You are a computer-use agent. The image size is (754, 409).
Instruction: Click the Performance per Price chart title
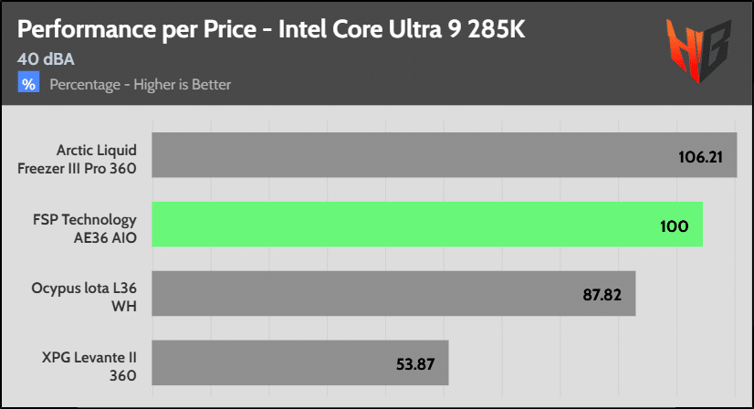[x=271, y=30]
